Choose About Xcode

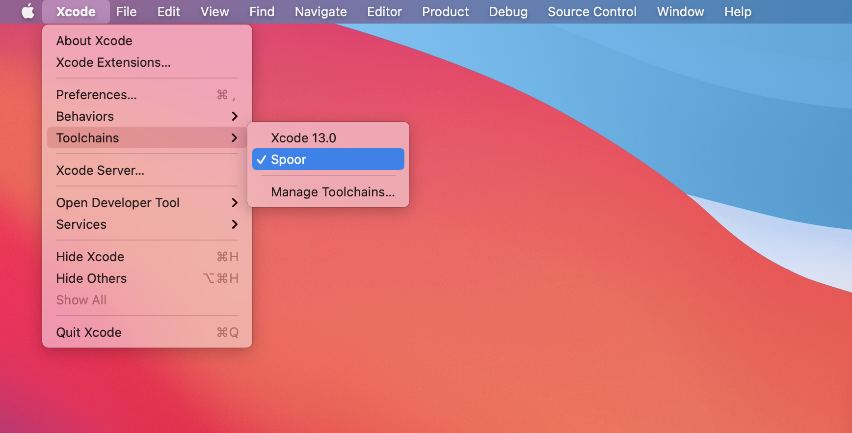click(147, 41)
